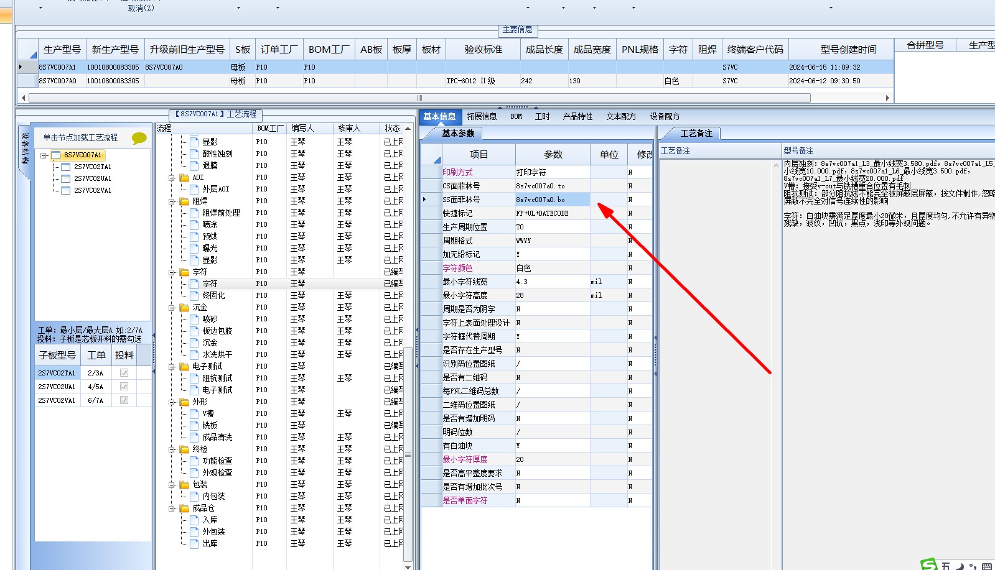
Task: Click right arrow of top grid scrollbar
Action: pos(888,98)
